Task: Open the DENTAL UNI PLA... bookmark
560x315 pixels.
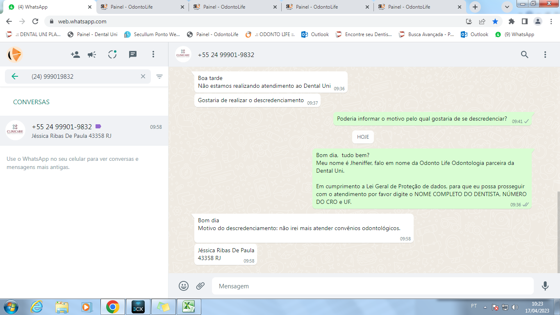Action: click(x=34, y=34)
